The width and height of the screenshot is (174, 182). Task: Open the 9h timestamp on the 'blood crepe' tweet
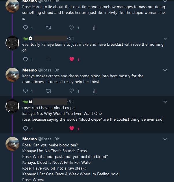tap(71, 102)
